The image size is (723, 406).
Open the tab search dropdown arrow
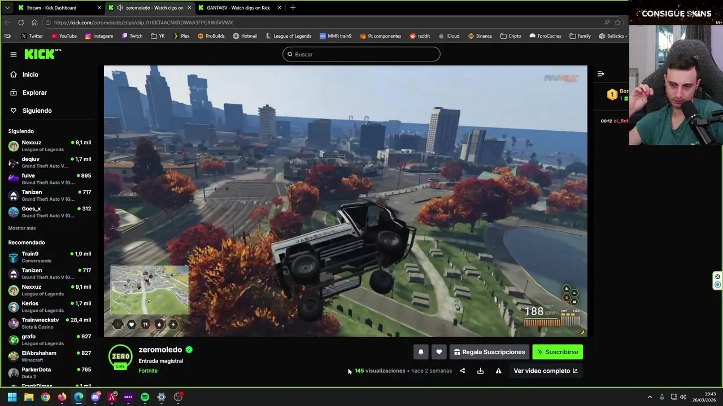point(7,7)
